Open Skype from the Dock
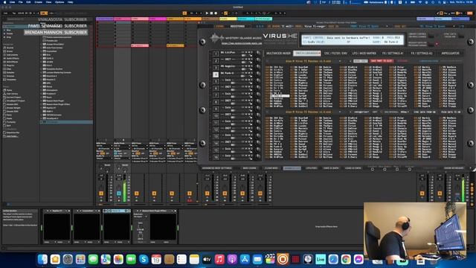Screen dimensions: 476x268 [144, 259]
